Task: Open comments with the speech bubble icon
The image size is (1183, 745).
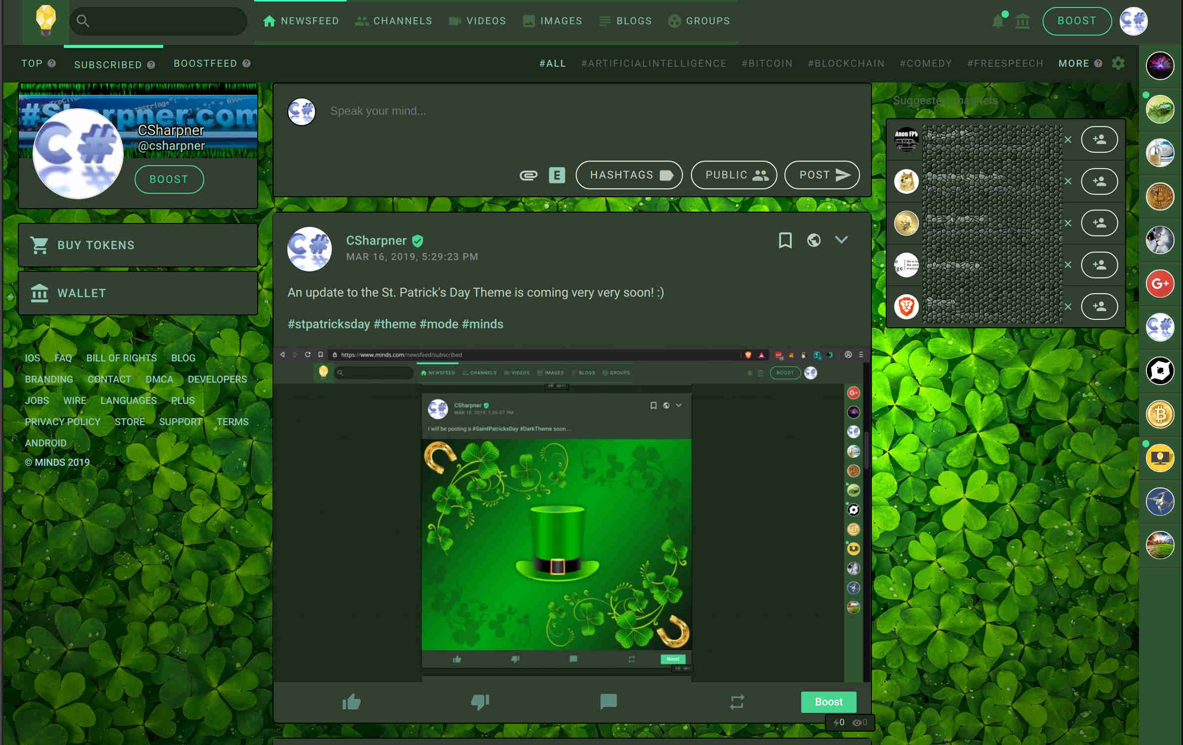Action: click(x=608, y=702)
